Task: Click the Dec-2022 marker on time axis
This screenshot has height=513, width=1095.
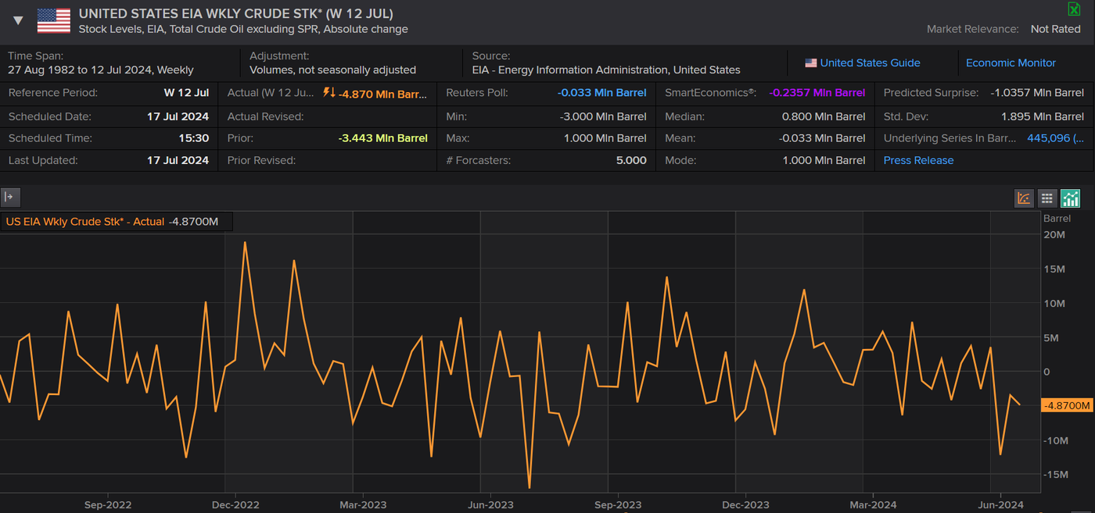Action: pyautogui.click(x=235, y=504)
